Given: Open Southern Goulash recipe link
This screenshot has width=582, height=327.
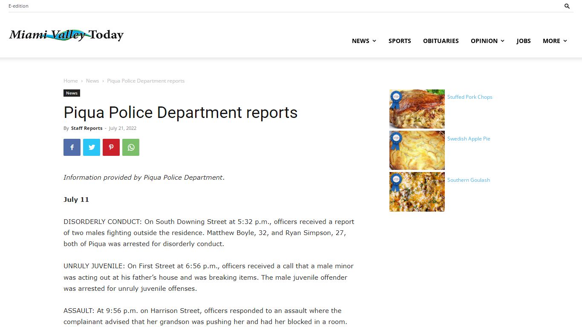Looking at the screenshot, I should tap(469, 180).
